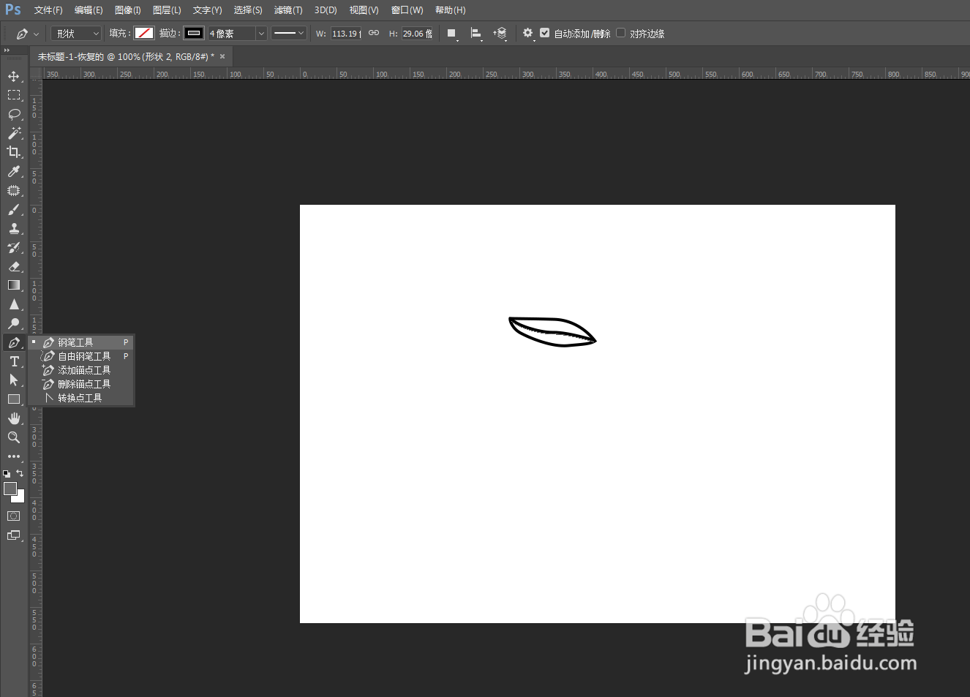Expand the toolbar double-arrow handle
The height and width of the screenshot is (697, 970).
point(7,50)
